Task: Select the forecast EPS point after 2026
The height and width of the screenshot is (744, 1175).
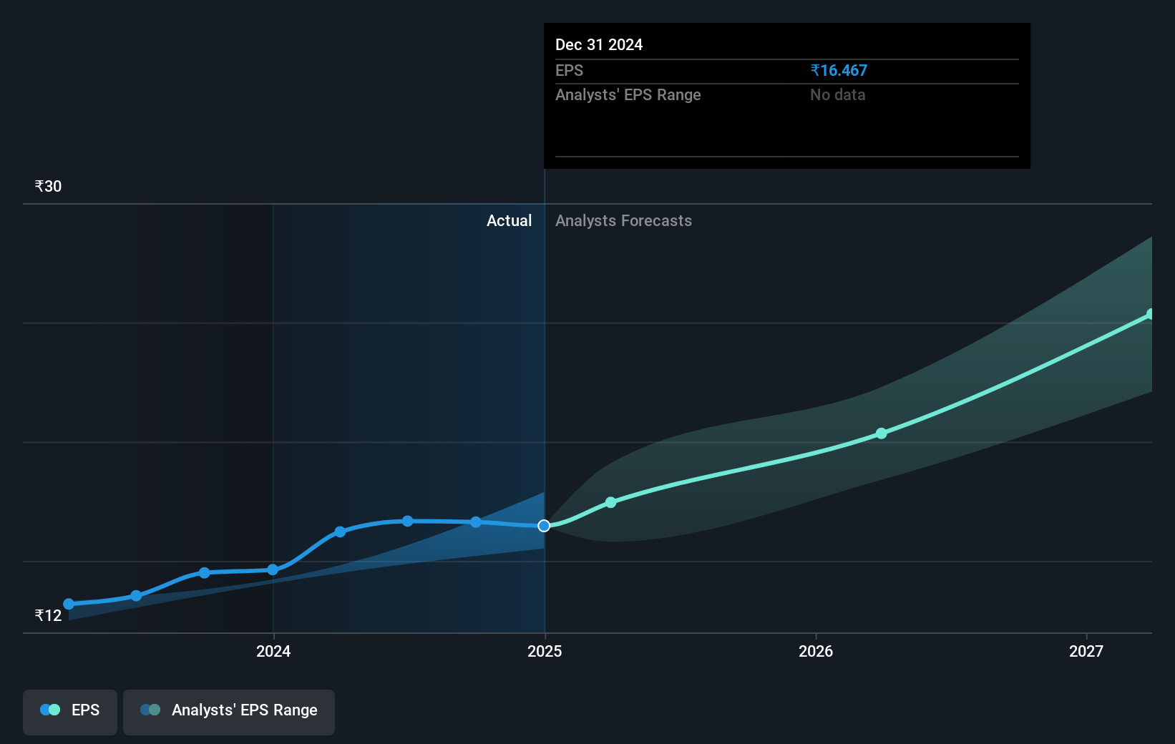Action: (881, 434)
